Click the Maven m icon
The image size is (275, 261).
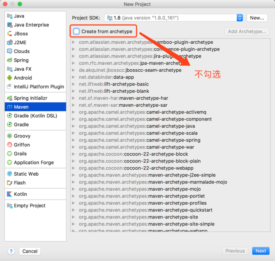10,107
